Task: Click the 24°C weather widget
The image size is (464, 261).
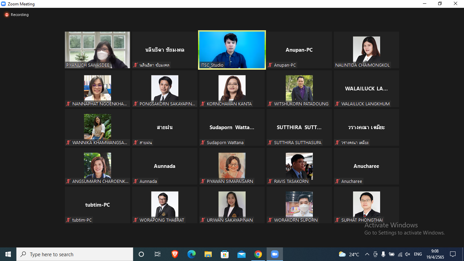Action: 349,254
